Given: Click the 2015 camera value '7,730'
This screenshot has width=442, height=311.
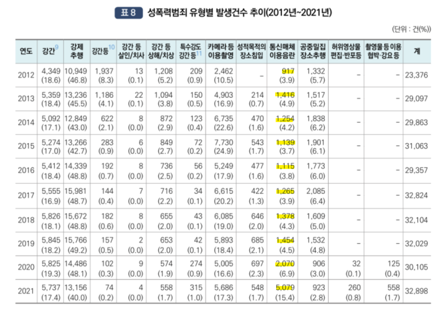Looking at the screenshot, I should point(224,143).
